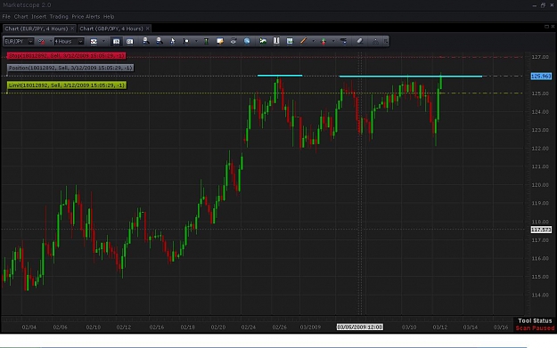Viewport: 557px width, 348px height.
Task: Click the picture icon left of the orange line tool
Action: coord(290,41)
